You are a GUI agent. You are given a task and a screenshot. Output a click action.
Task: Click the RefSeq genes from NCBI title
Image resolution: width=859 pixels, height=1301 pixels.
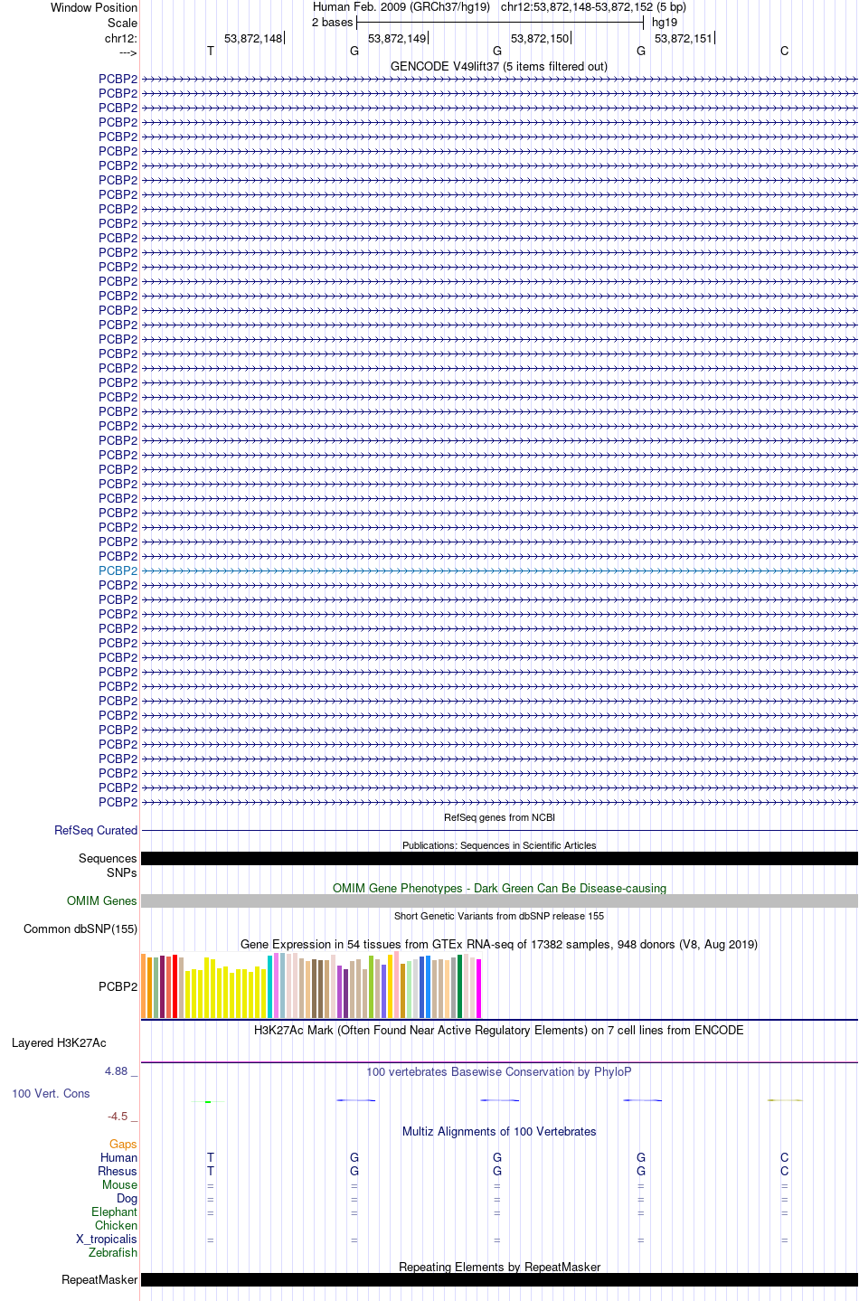(499, 817)
